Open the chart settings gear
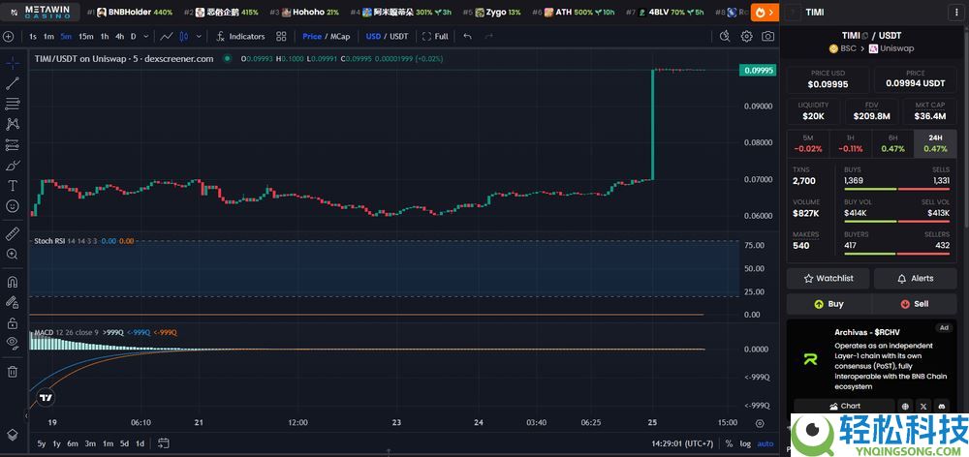Screen dimensions: 969x457 pyautogui.click(x=746, y=37)
